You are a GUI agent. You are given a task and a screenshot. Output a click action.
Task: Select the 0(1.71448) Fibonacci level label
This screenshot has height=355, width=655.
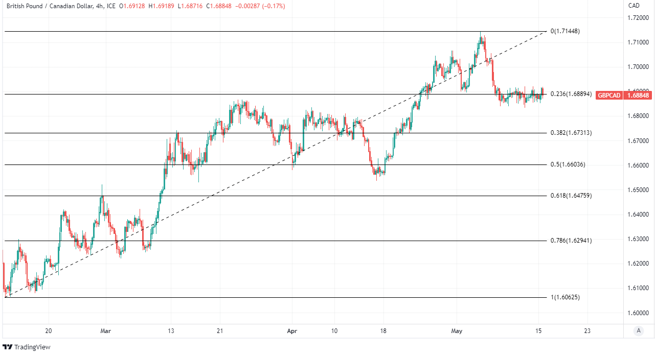[x=565, y=31]
